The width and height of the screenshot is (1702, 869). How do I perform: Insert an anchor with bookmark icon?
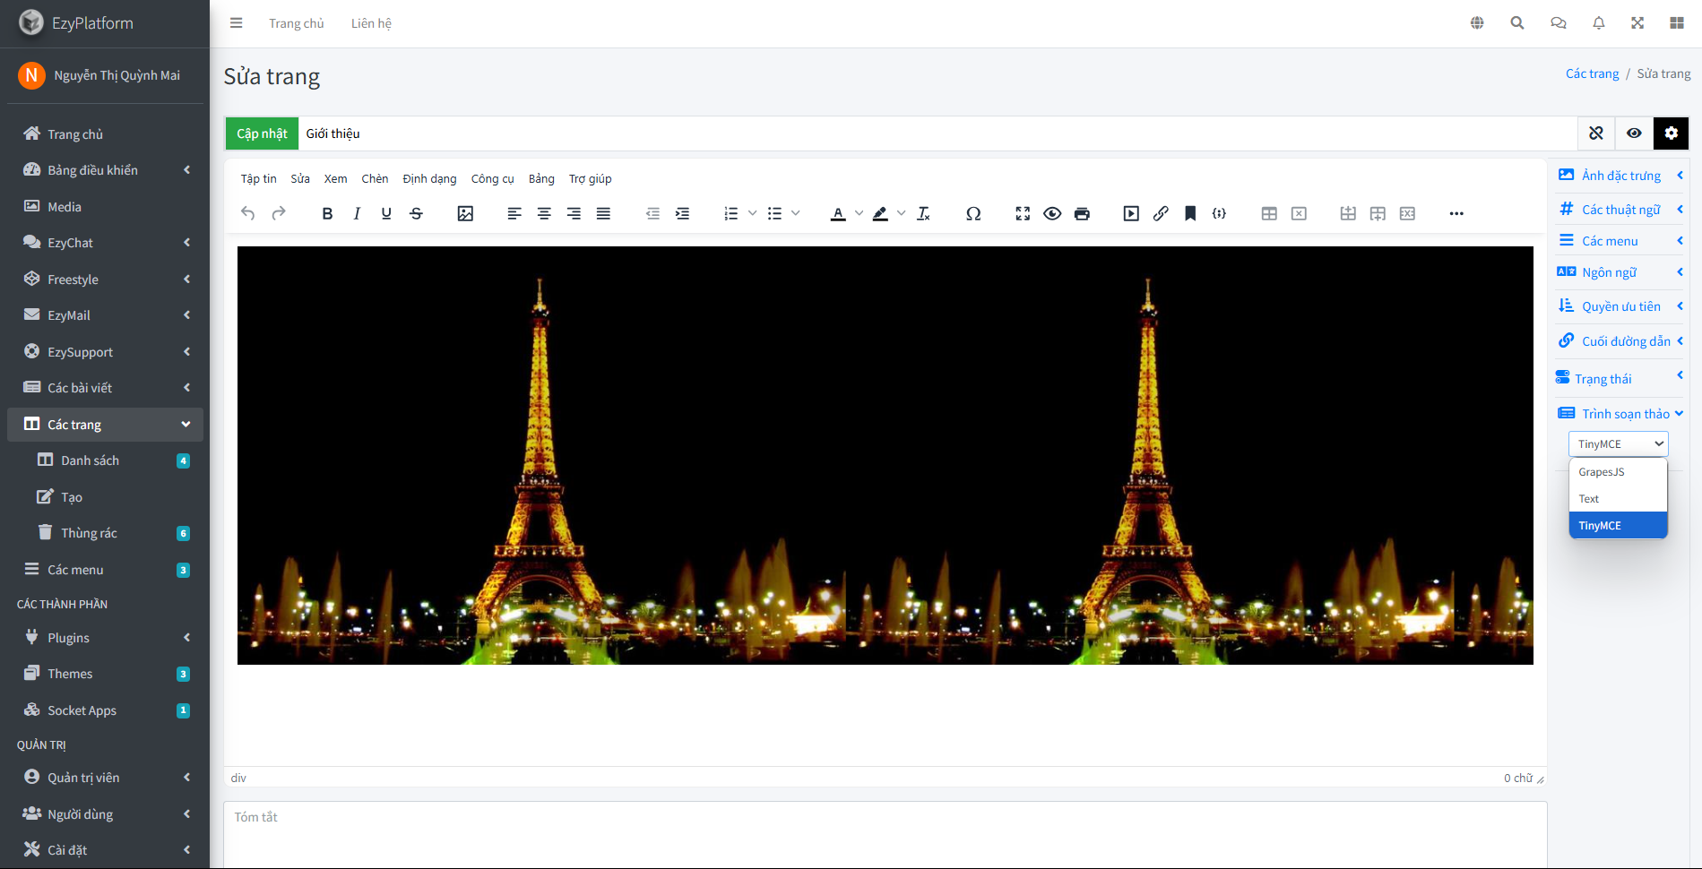pyautogui.click(x=1190, y=213)
